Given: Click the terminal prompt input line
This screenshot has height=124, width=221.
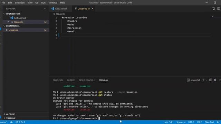Looking at the screenshot, I should [76, 118].
